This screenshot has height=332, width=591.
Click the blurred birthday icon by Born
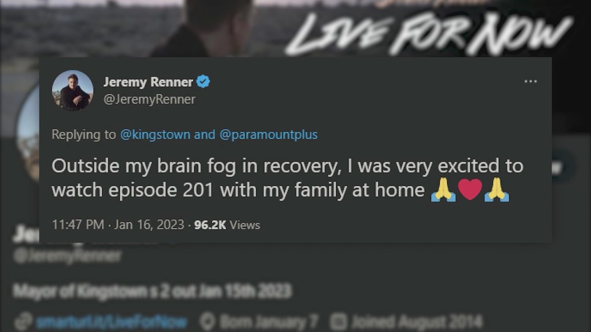point(207,322)
